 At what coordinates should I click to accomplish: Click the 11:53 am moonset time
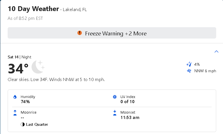pyautogui.click(x=130, y=118)
